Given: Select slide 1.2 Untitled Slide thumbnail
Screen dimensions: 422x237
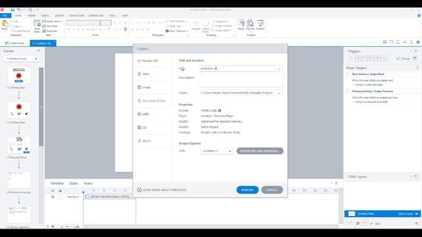Looking at the screenshot, I should 19,110.
